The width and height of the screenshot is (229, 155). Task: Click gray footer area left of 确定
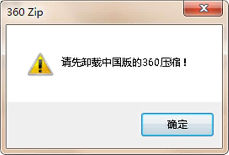73,125
